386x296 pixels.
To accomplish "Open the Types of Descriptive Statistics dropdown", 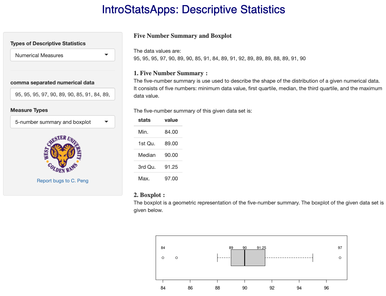I will coord(63,55).
